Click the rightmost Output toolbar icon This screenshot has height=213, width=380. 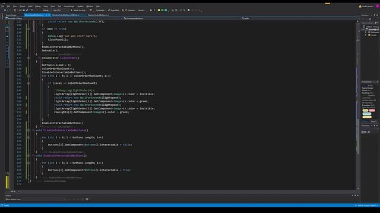pyautogui.click(x=87, y=199)
